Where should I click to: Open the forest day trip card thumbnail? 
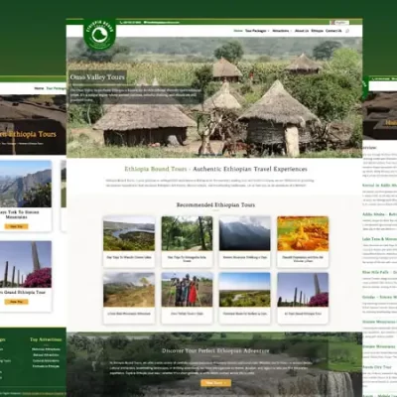coord(187,233)
